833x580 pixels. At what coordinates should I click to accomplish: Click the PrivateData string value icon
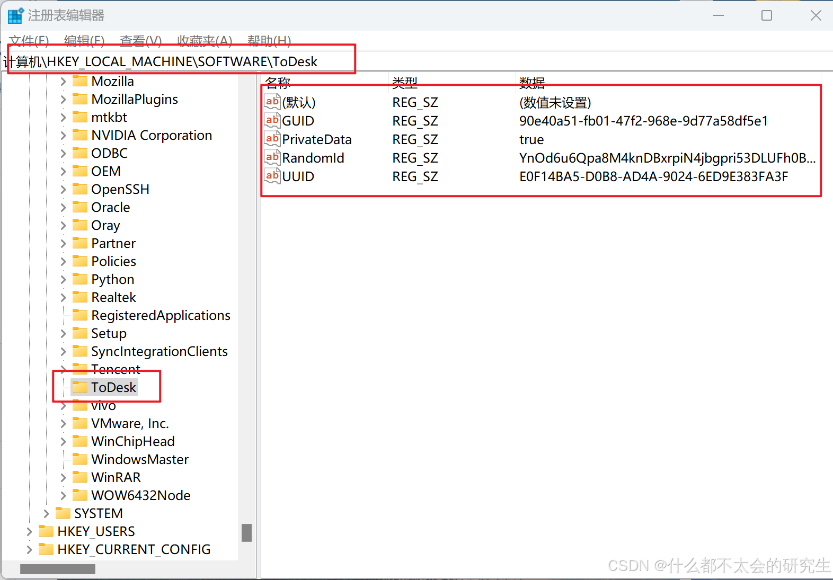pos(272,139)
